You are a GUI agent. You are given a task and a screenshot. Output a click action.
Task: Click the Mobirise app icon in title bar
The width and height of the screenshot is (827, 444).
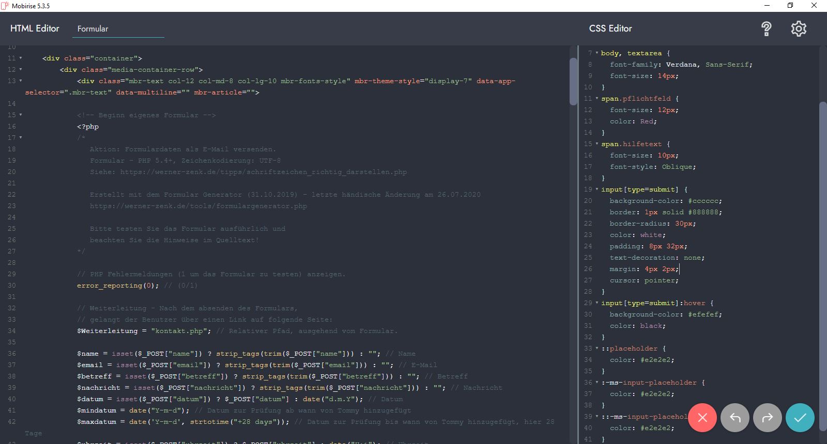coord(5,6)
